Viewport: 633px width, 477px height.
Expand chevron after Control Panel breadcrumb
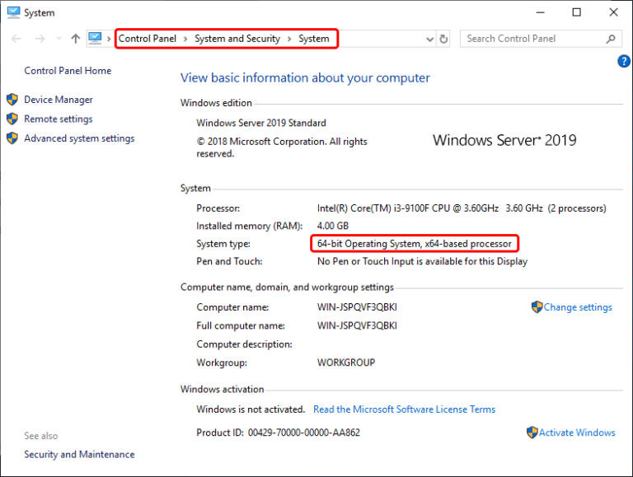[x=185, y=39]
